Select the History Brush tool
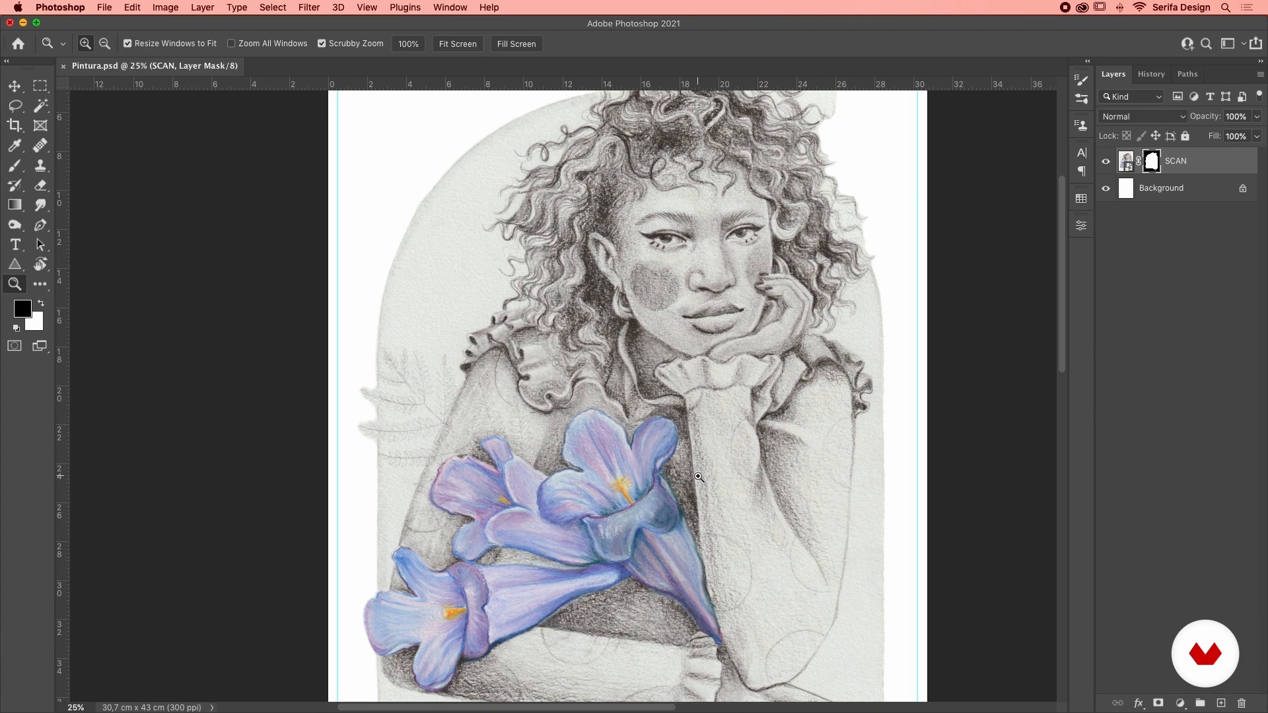 (15, 186)
